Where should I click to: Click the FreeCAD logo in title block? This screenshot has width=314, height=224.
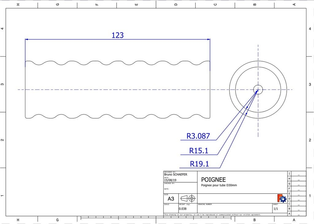(281, 198)
